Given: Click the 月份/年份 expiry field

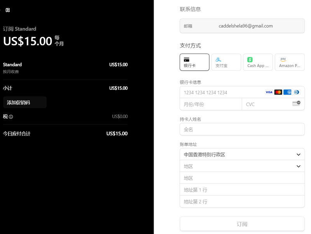Looking at the screenshot, I should tap(210, 104).
